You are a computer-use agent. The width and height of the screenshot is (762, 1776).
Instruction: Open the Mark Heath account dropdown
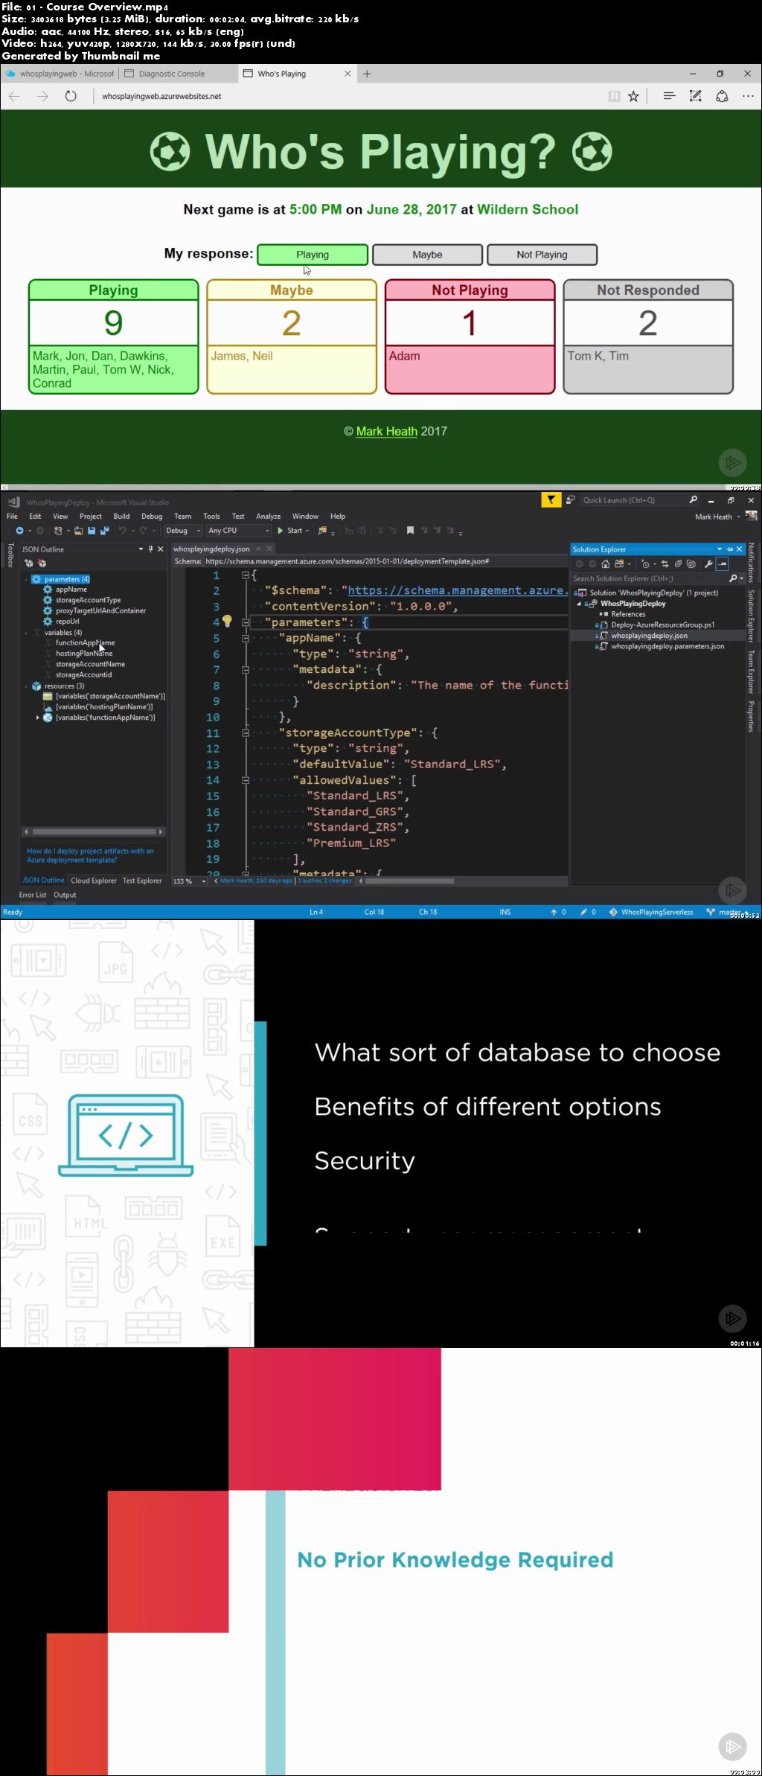pos(717,517)
